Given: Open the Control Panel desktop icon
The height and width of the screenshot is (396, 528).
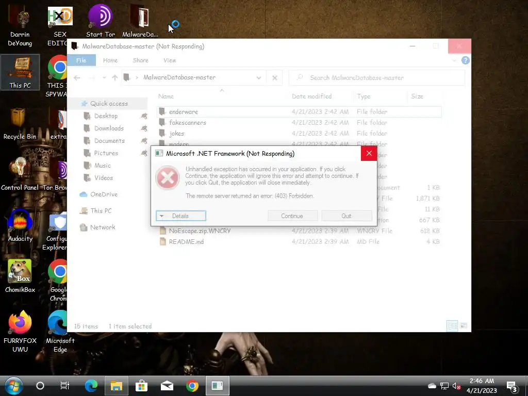Looking at the screenshot, I should click(x=20, y=174).
